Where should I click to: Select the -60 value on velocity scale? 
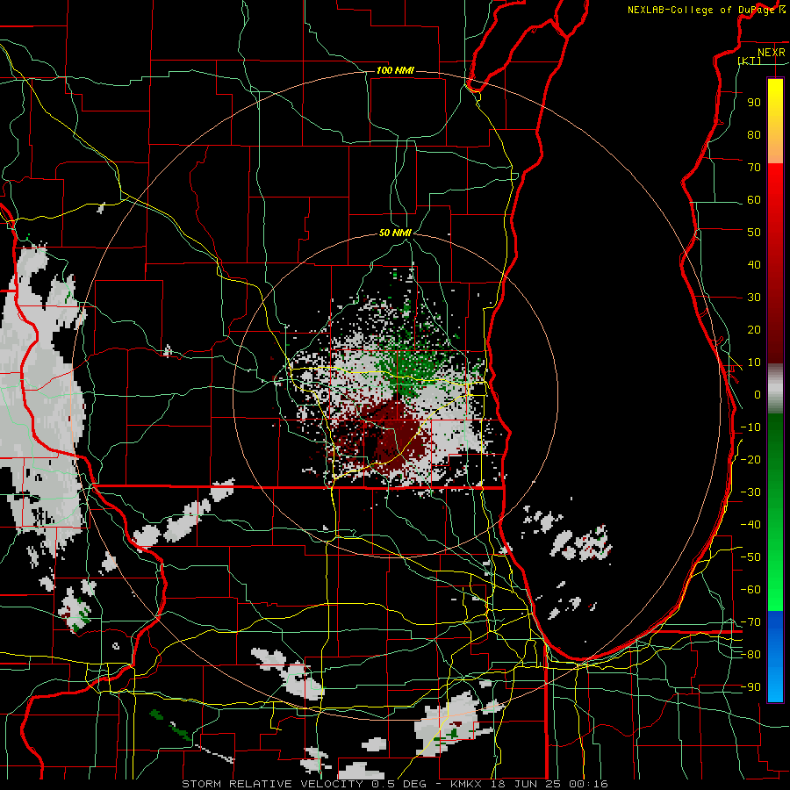(x=750, y=590)
